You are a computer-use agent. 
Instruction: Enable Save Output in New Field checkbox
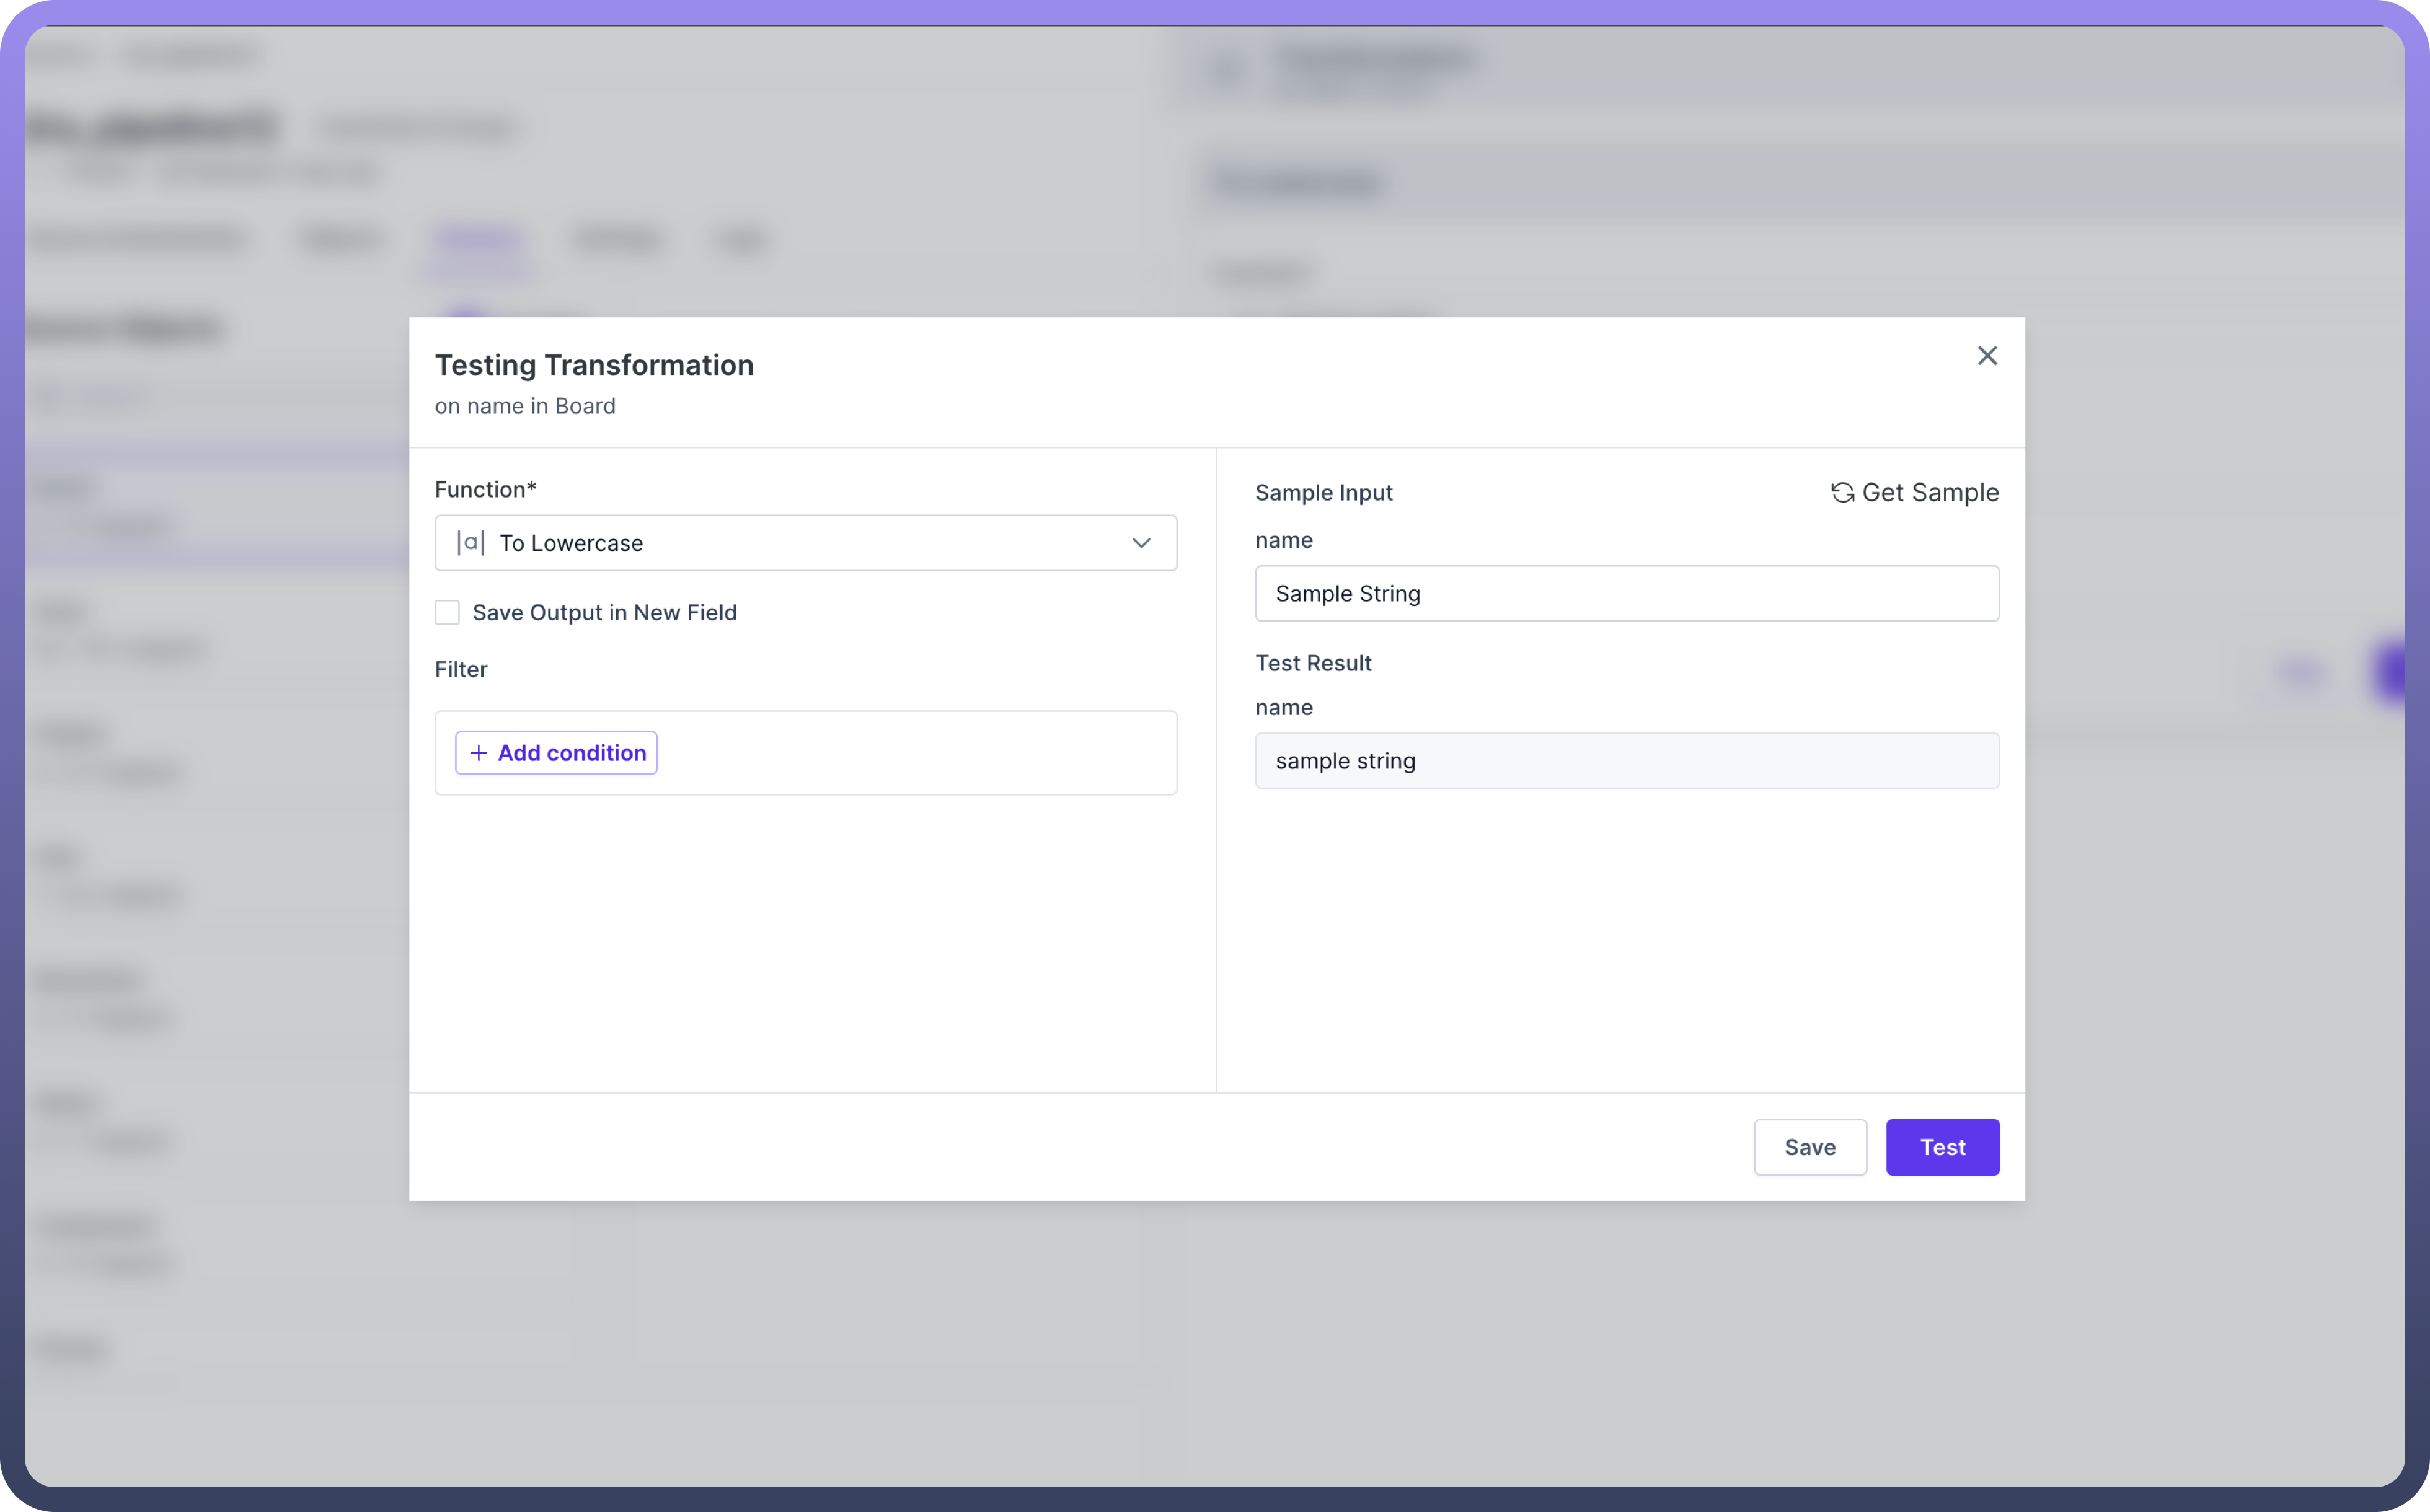(x=447, y=612)
